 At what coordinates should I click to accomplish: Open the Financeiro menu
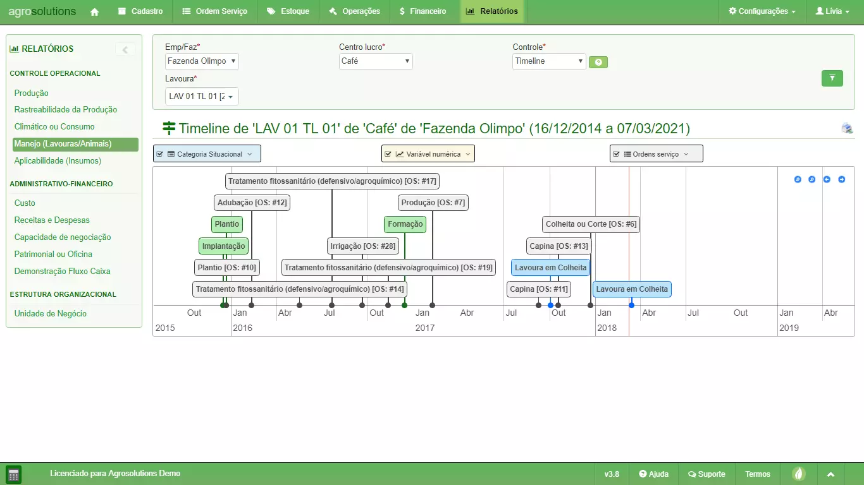[x=423, y=11]
